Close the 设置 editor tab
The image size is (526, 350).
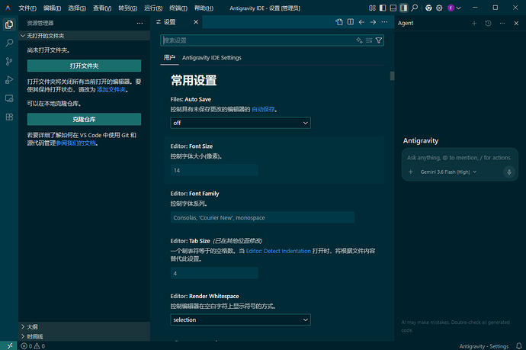[196, 22]
